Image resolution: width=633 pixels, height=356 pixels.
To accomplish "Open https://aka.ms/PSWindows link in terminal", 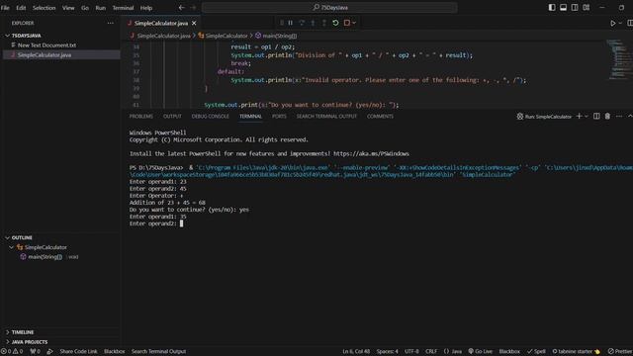I will coord(371,154).
